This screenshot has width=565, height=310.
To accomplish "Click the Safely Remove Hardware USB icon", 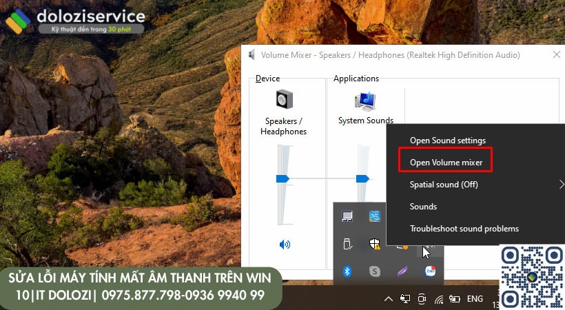I will (348, 243).
